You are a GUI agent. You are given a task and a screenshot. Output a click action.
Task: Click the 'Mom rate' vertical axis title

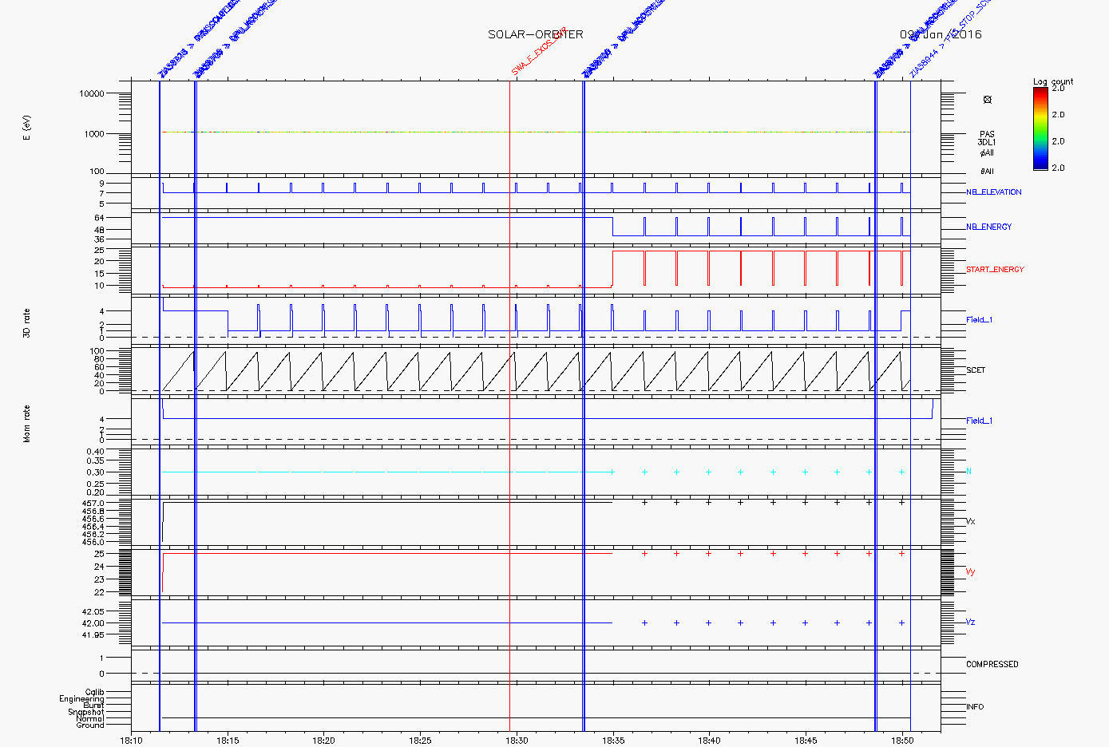[x=26, y=424]
